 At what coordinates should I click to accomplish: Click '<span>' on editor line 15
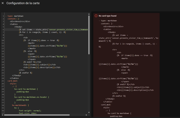pos(31,54)
